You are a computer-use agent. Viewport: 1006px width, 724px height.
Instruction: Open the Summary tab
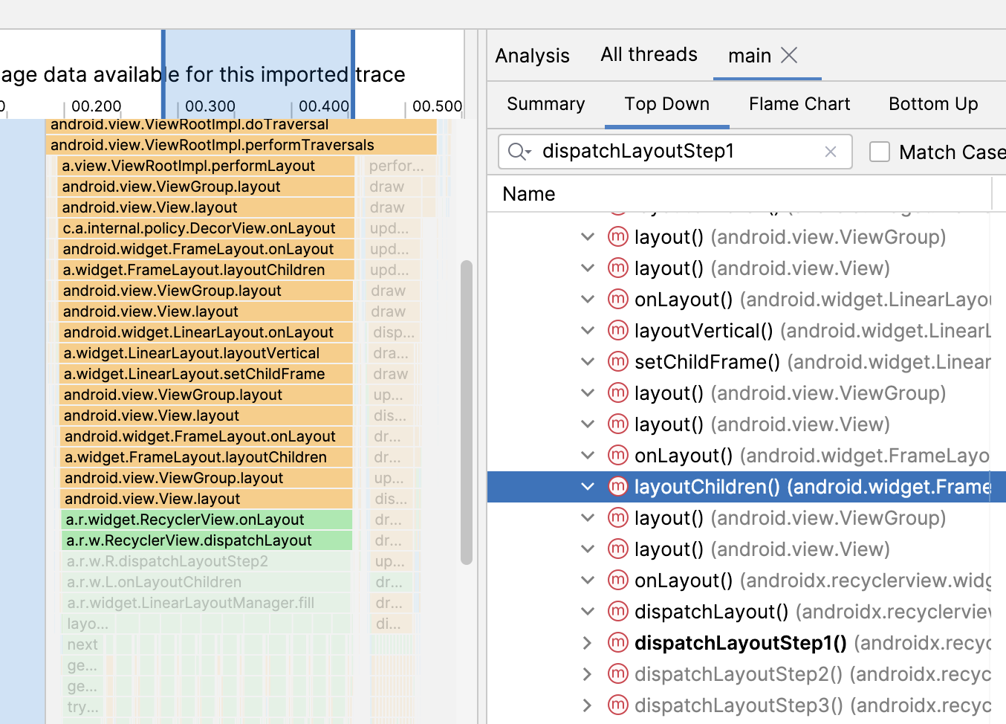546,104
